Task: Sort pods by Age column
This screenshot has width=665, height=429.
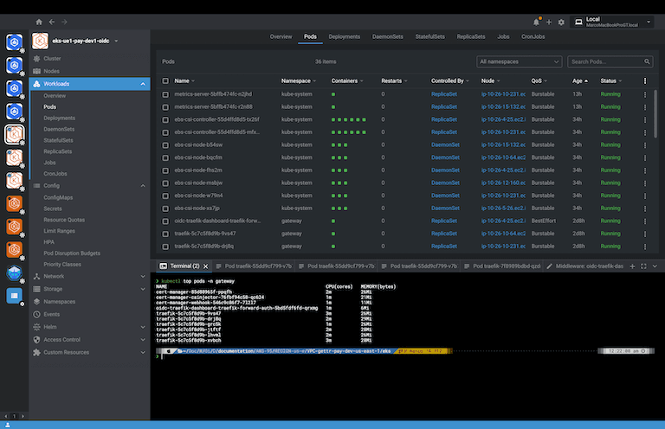Action: (x=580, y=81)
